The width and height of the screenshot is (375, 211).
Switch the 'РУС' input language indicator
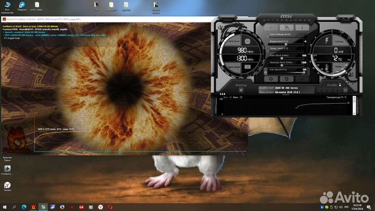click(x=346, y=207)
